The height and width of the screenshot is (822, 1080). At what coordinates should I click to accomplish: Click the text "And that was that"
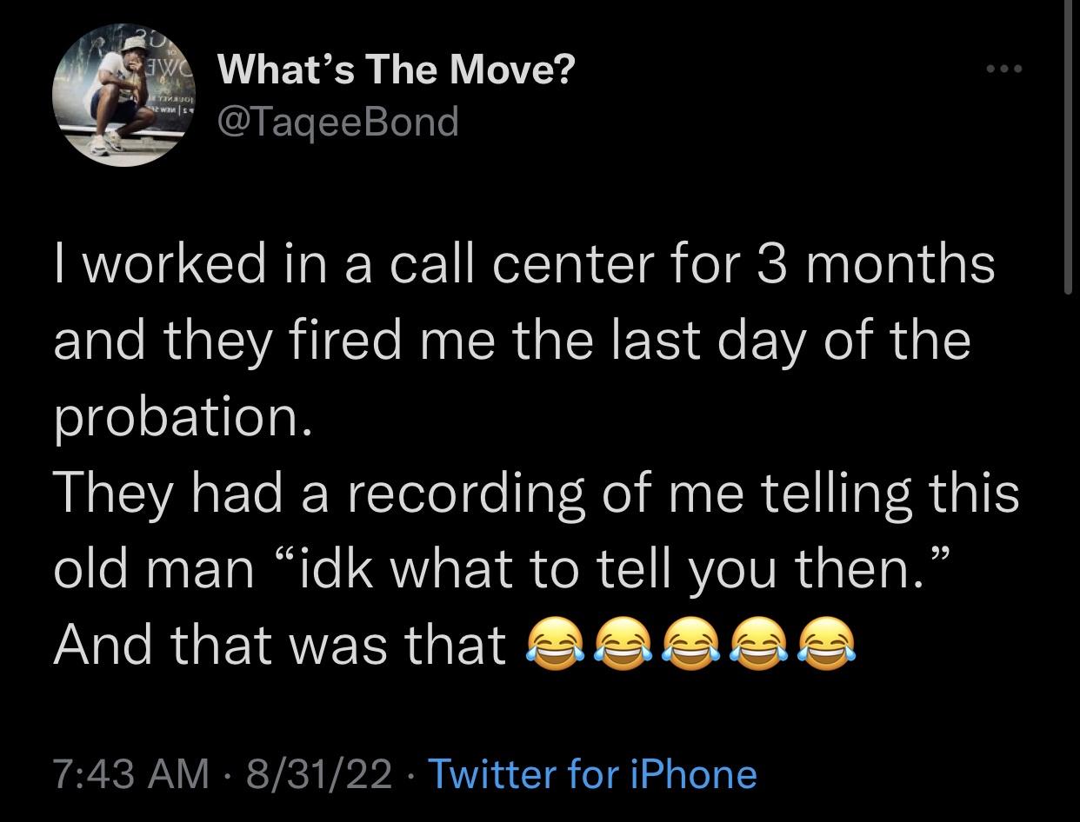279,645
